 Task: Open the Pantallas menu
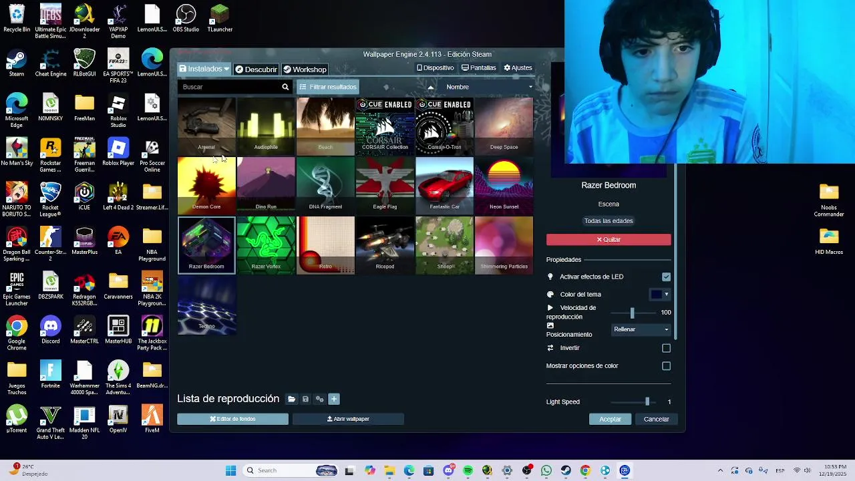tap(479, 67)
